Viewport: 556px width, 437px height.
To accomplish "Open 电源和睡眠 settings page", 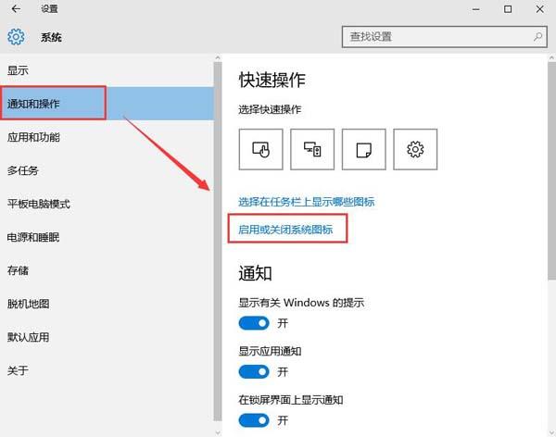I will (107, 237).
